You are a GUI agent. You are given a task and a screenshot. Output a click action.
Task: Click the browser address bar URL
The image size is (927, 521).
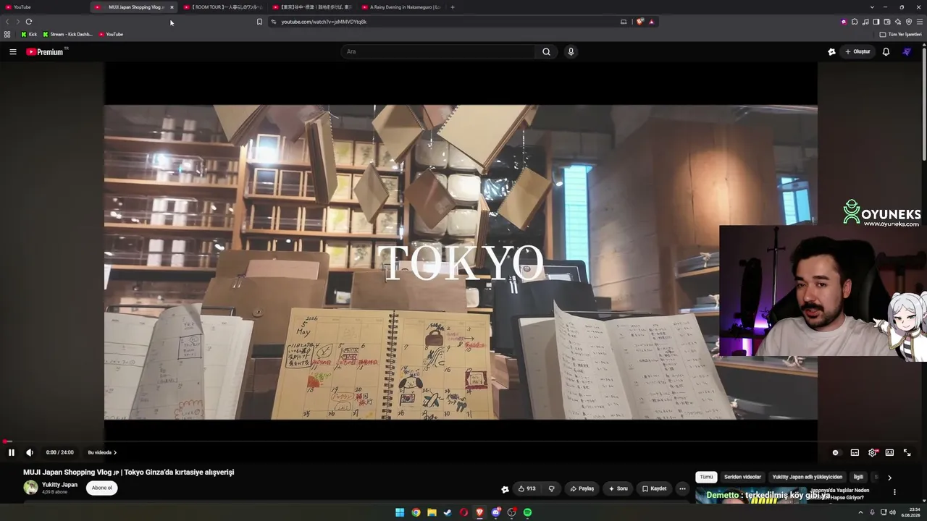tap(324, 22)
